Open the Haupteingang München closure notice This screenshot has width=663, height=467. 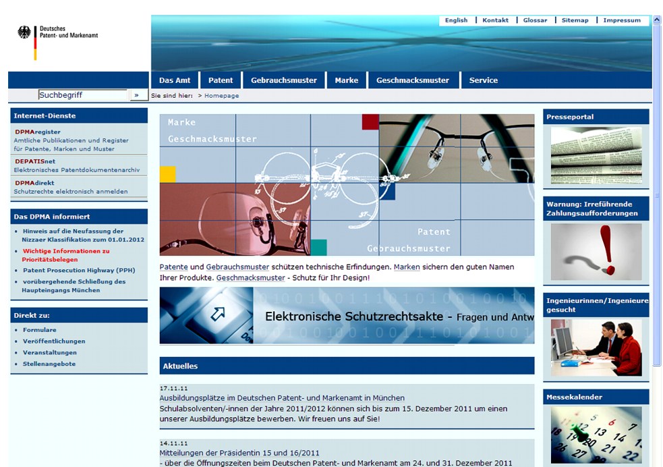click(74, 286)
